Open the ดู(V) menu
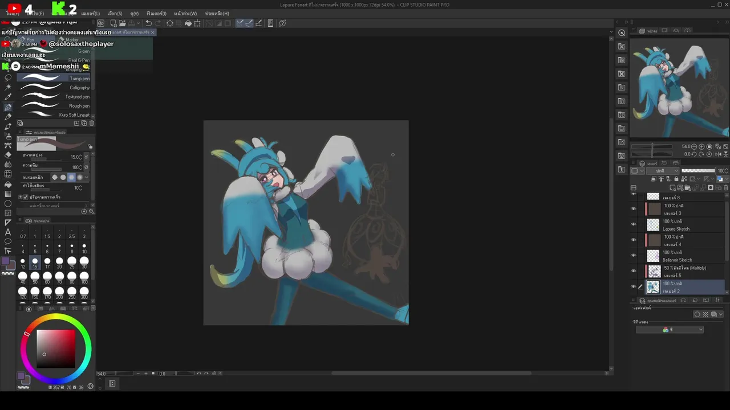This screenshot has width=730, height=410. click(135, 14)
